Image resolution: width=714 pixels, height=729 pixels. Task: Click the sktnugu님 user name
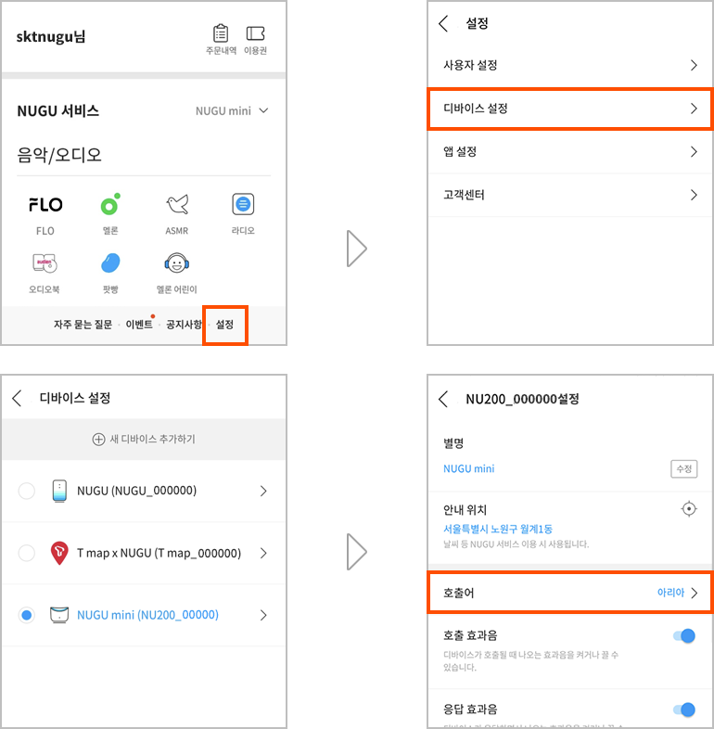51,37
